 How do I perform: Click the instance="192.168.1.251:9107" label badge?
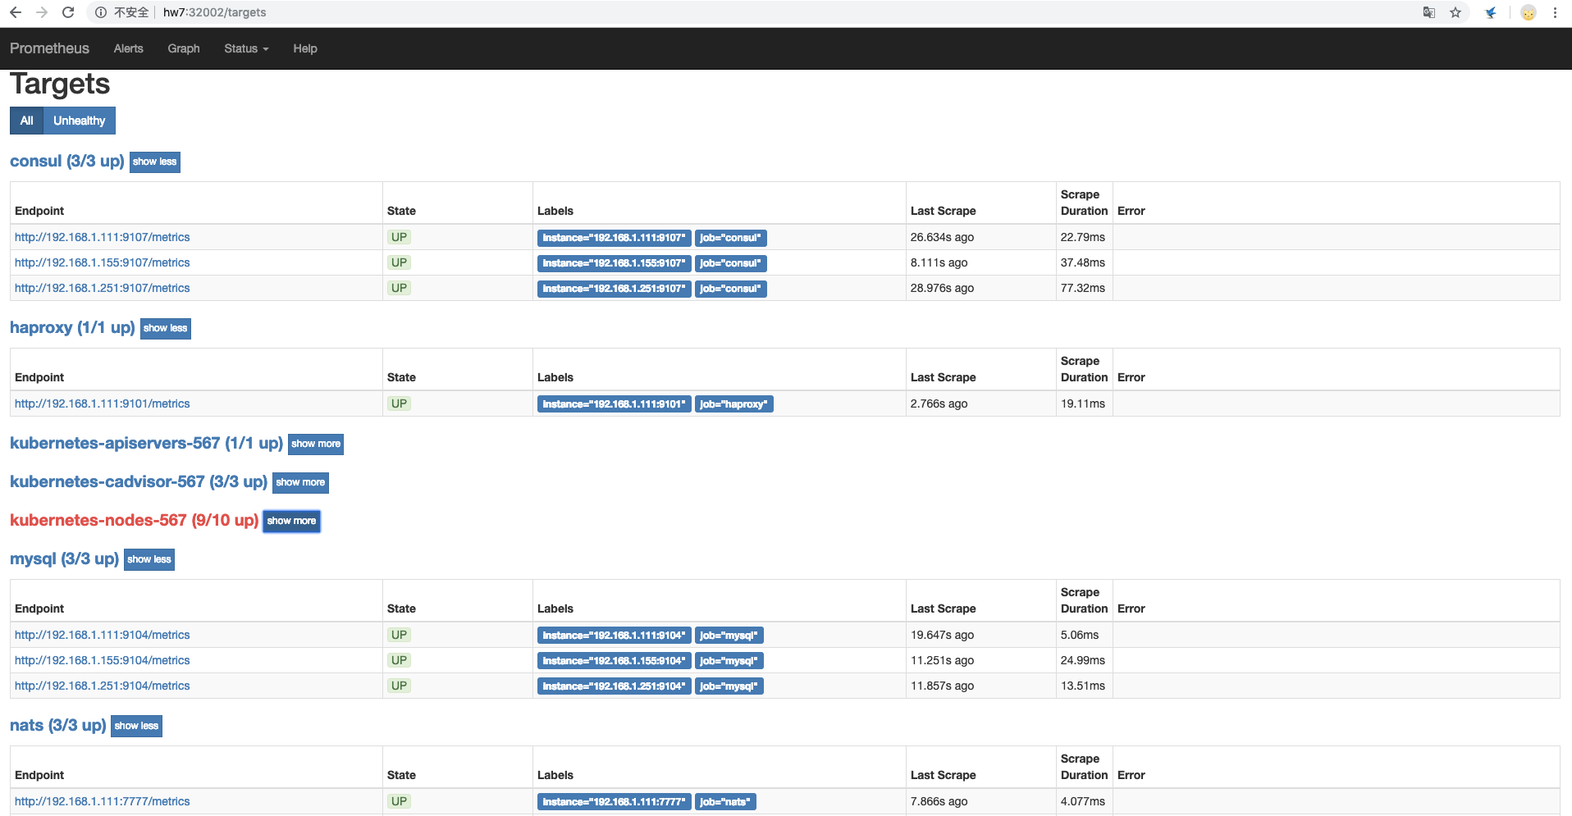tap(614, 289)
